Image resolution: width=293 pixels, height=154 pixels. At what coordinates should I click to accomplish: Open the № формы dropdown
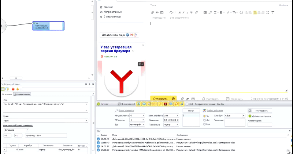[143, 120]
